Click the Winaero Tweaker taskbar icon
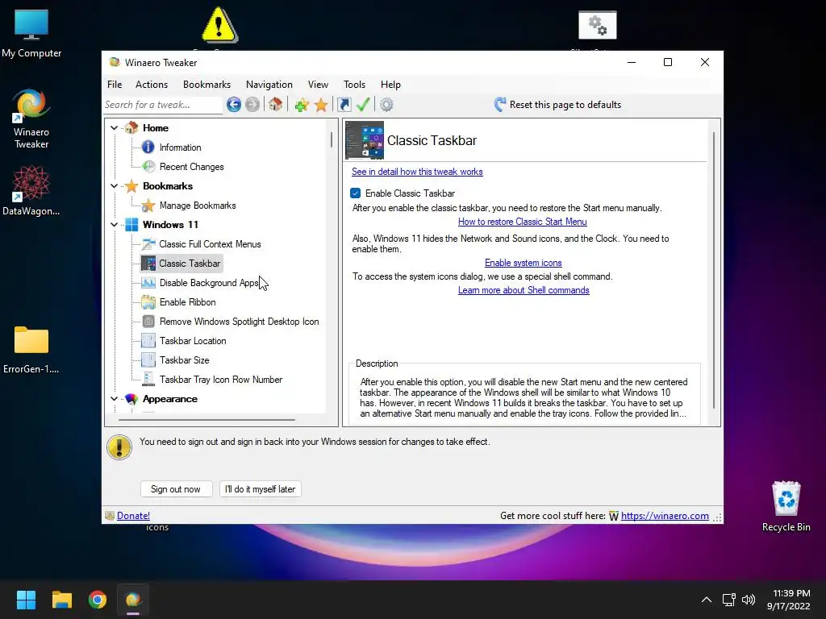Screen dimensions: 826x619 click(133, 600)
